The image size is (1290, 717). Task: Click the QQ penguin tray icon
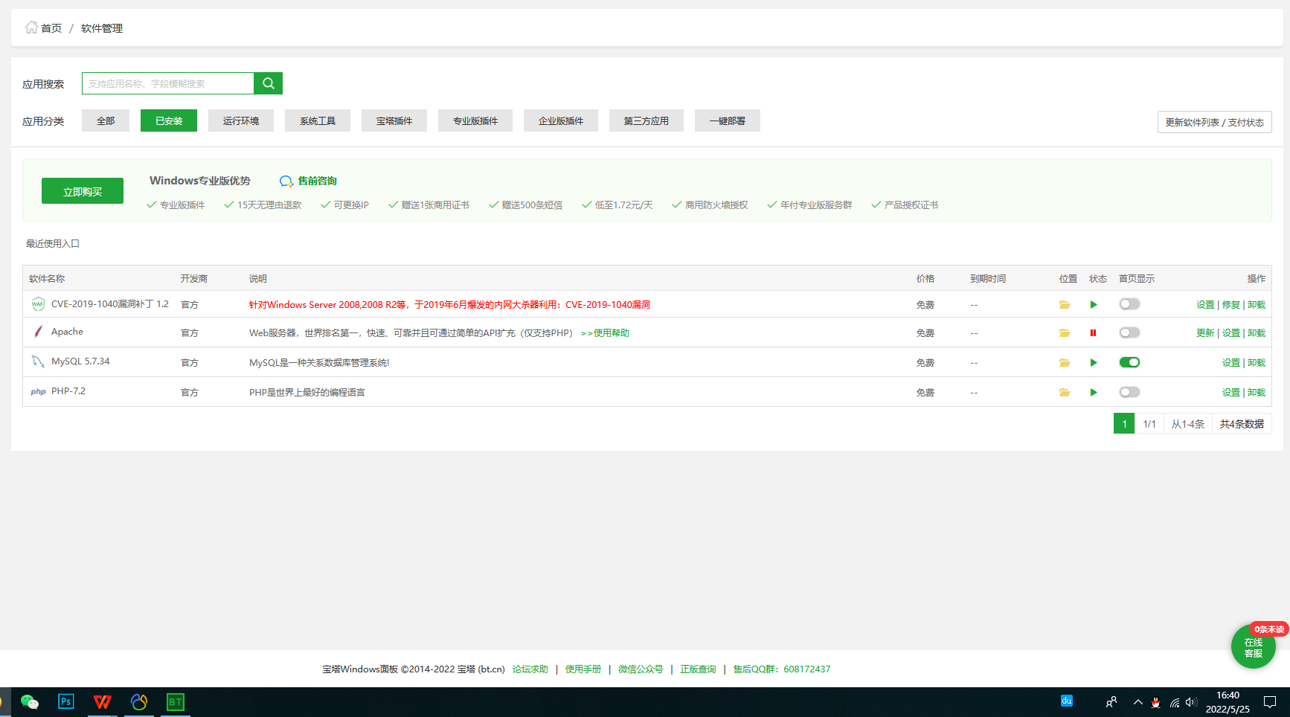click(x=1155, y=701)
